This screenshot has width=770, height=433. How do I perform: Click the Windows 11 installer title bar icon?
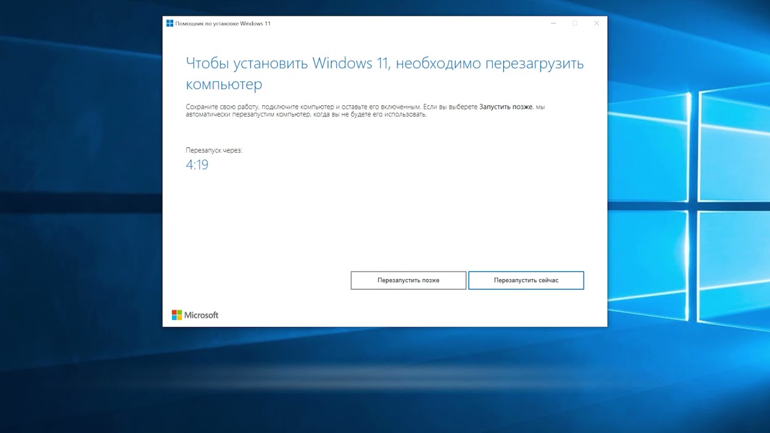tap(170, 23)
